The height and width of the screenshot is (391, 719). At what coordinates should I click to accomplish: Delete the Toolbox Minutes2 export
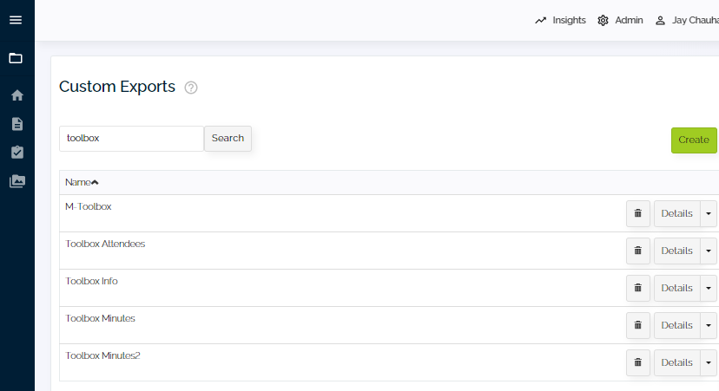pyautogui.click(x=638, y=362)
